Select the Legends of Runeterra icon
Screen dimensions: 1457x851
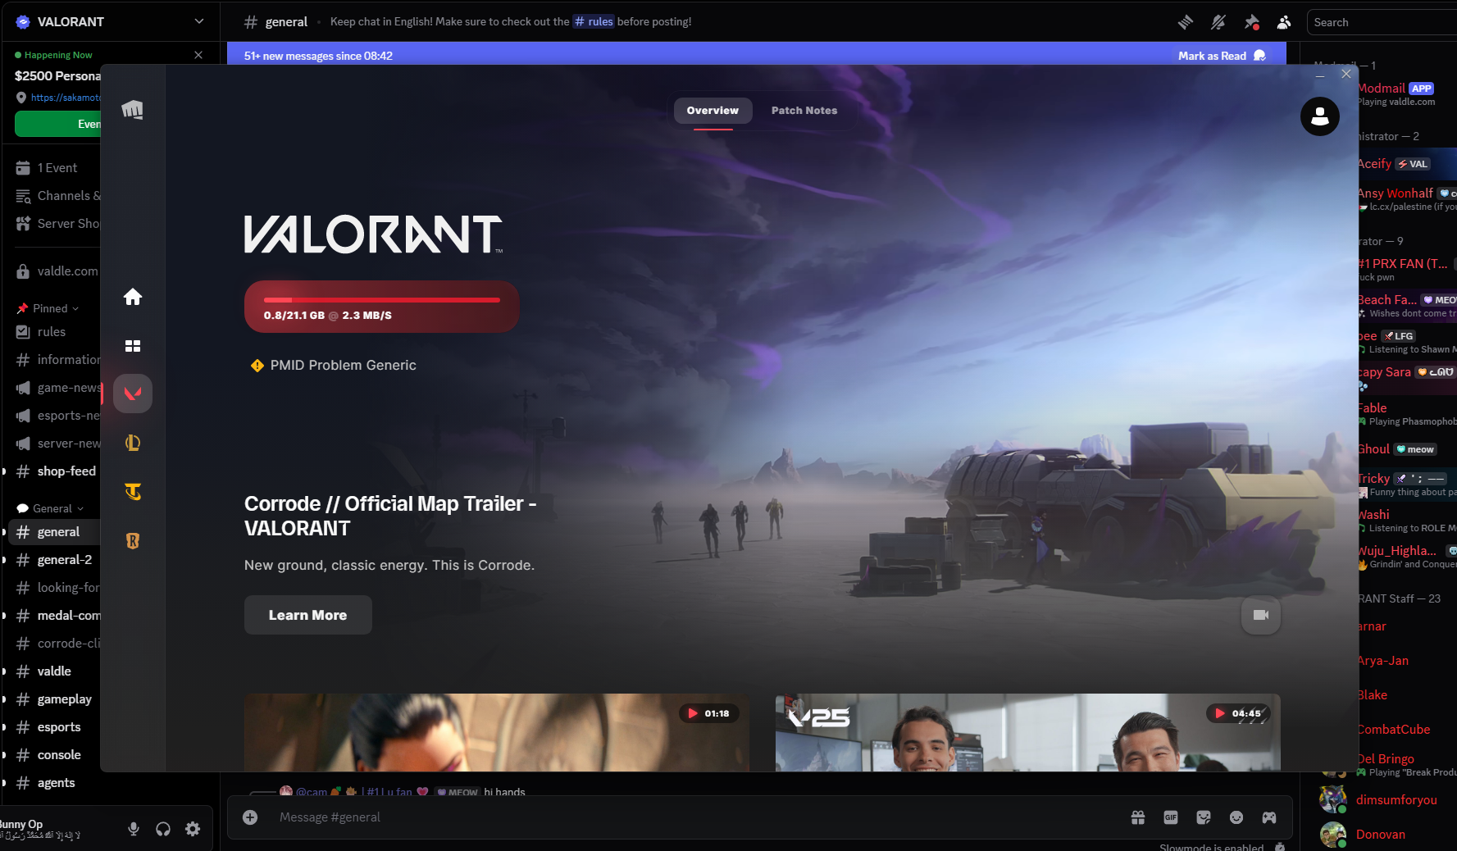133,541
